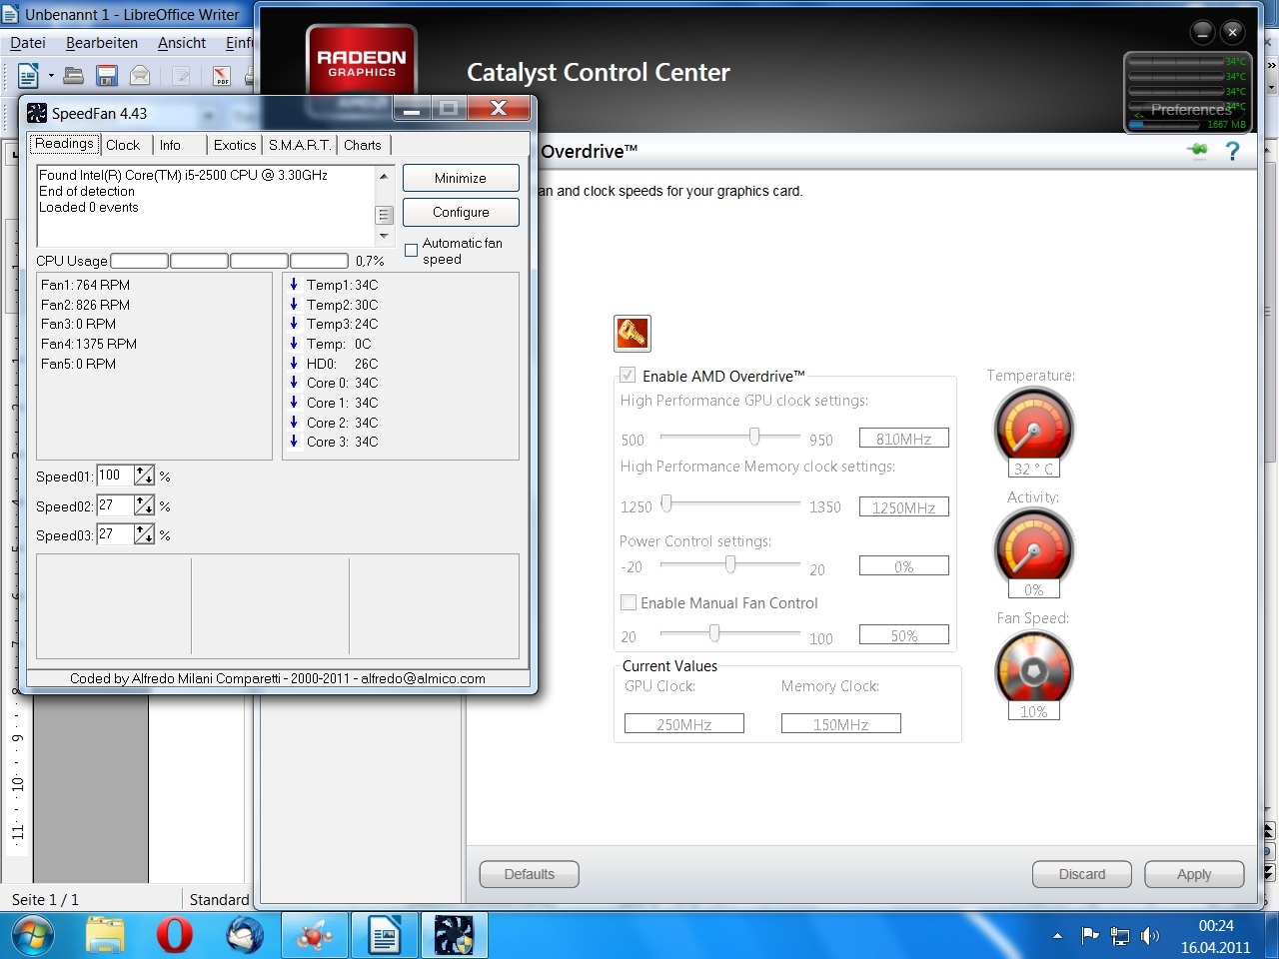Open Opera browser from the taskbar

pos(175,936)
